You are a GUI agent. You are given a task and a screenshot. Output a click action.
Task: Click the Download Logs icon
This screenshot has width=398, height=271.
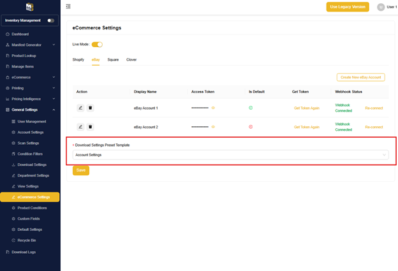point(8,252)
